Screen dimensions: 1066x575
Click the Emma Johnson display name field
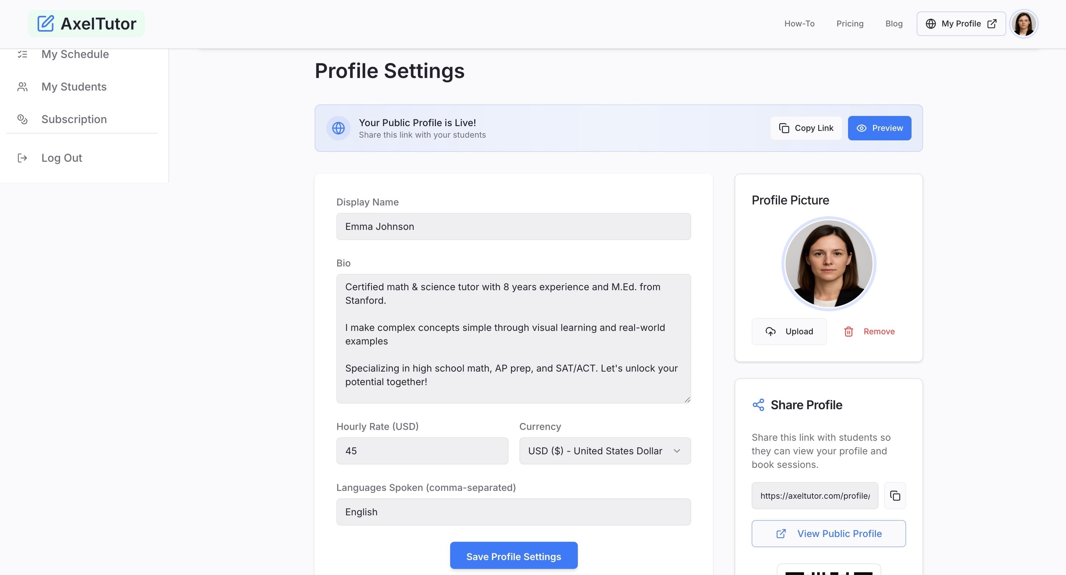coord(513,226)
